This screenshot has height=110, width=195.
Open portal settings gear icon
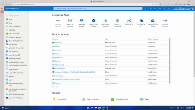pos(160,9)
